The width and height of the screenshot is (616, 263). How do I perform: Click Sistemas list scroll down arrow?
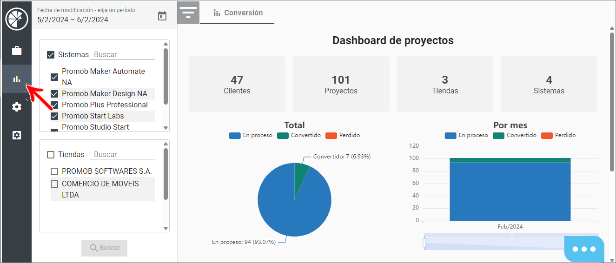166,128
